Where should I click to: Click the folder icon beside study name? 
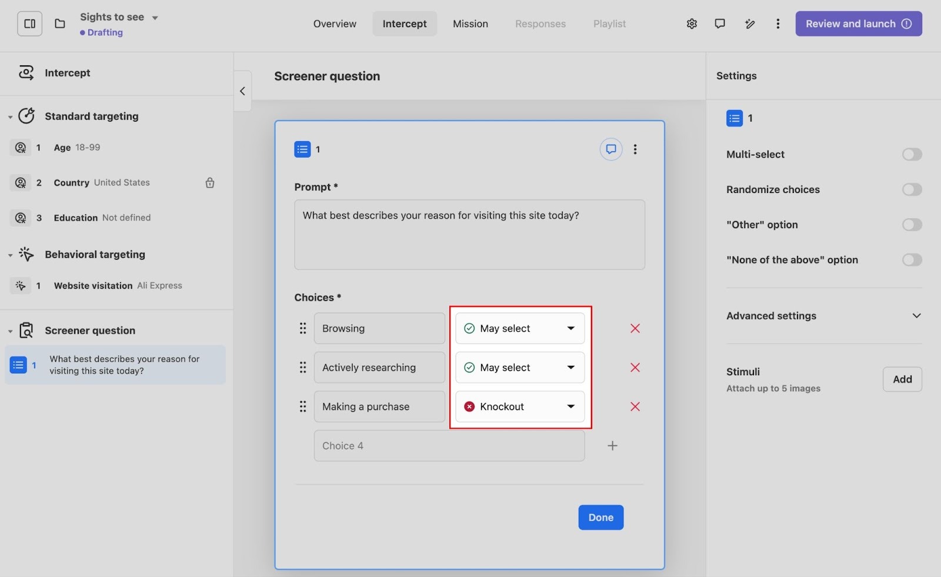click(60, 24)
